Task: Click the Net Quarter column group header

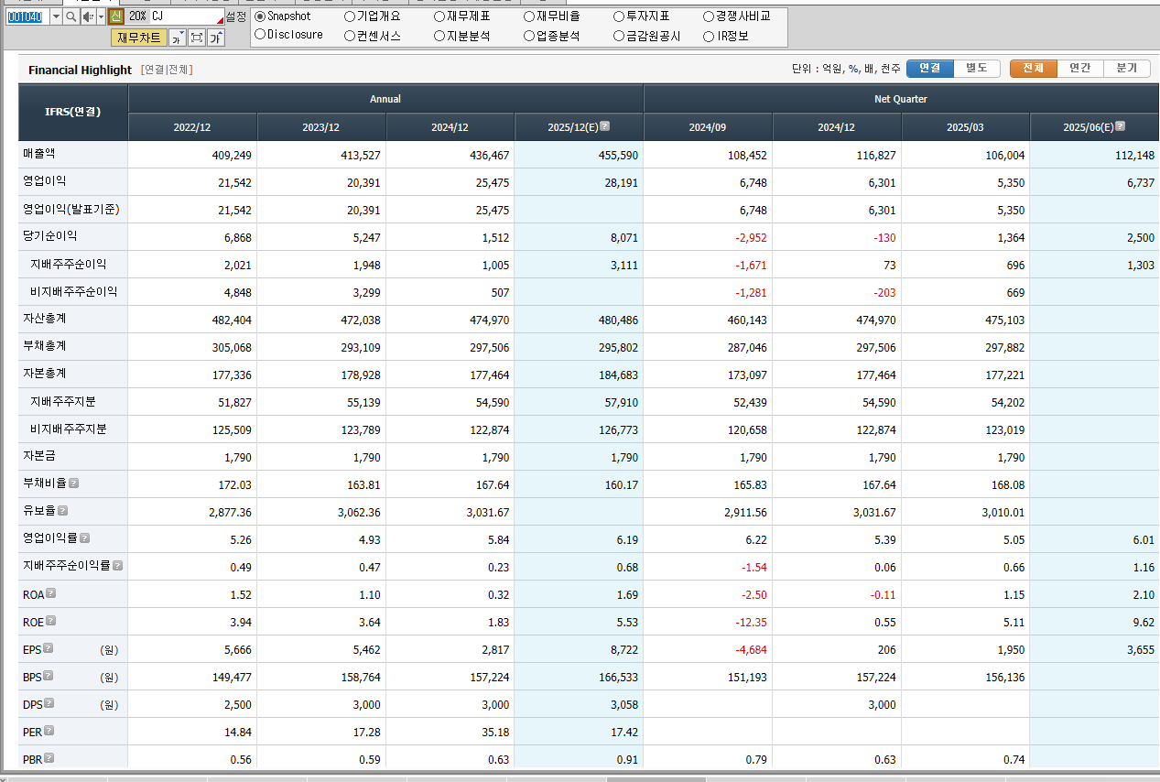Action: point(902,99)
